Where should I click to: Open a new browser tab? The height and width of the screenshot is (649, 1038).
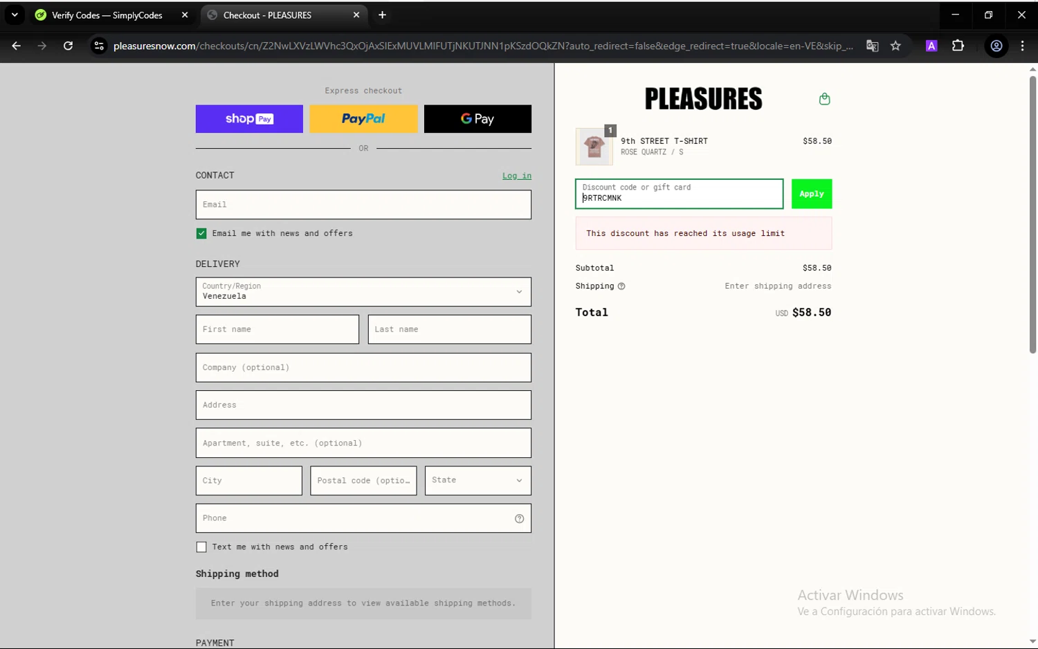pos(382,15)
